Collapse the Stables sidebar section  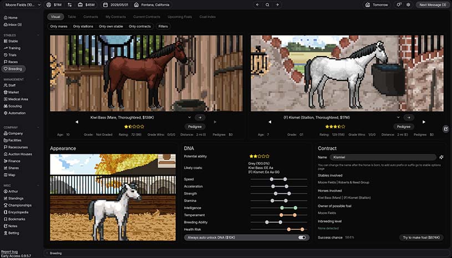38,35
